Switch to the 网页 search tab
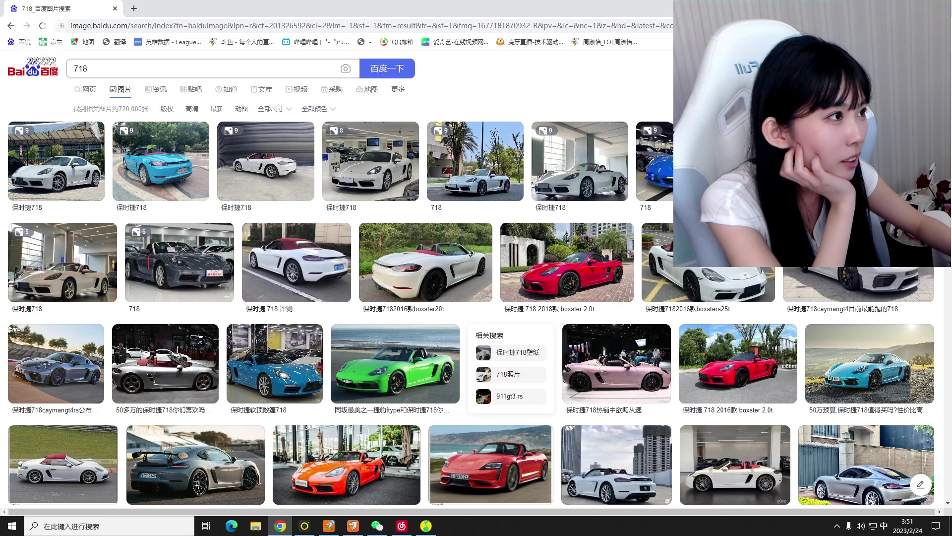 pyautogui.click(x=85, y=89)
